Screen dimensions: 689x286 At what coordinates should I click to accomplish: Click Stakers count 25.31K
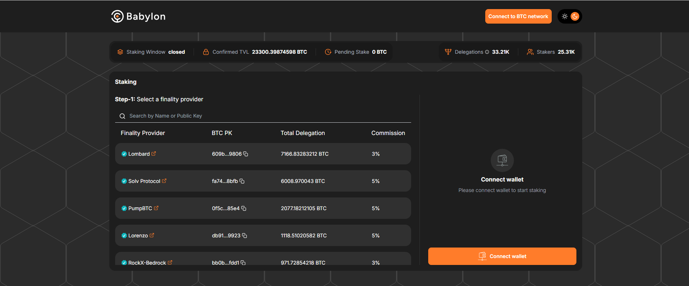click(x=566, y=52)
